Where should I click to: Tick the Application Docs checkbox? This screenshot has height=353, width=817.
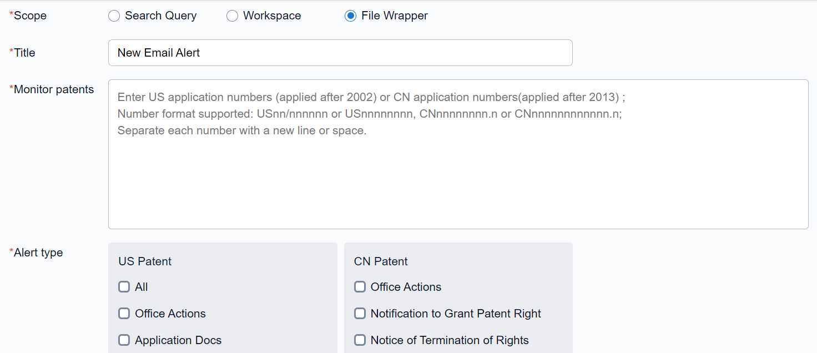point(124,340)
